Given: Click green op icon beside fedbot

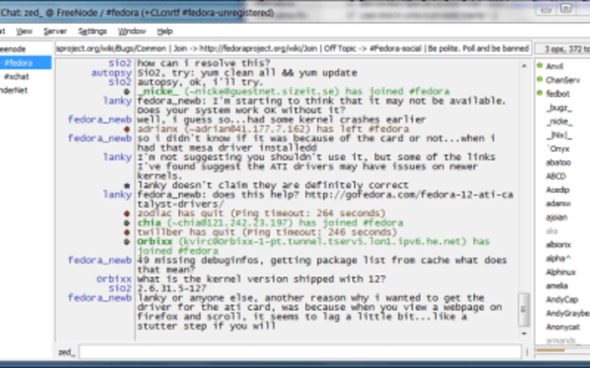Looking at the screenshot, I should [540, 93].
